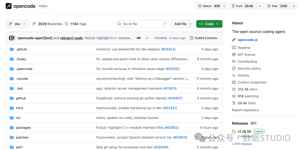The image size is (300, 150).
Task: Click the opencode repository name
Action: 24,6
